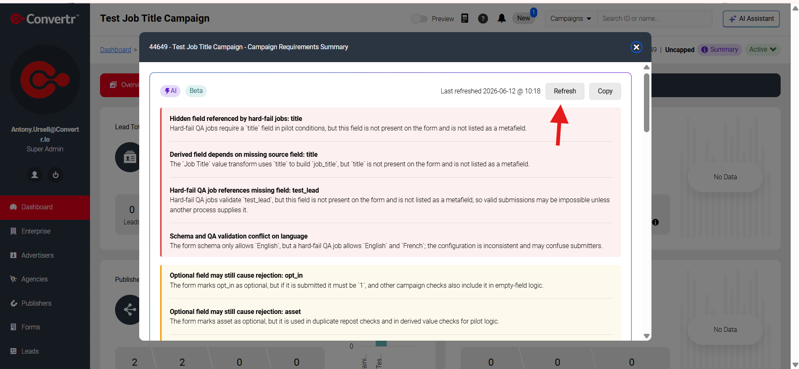This screenshot has height=369, width=799.
Task: Click the Leads sidebar icon
Action: 13,351
